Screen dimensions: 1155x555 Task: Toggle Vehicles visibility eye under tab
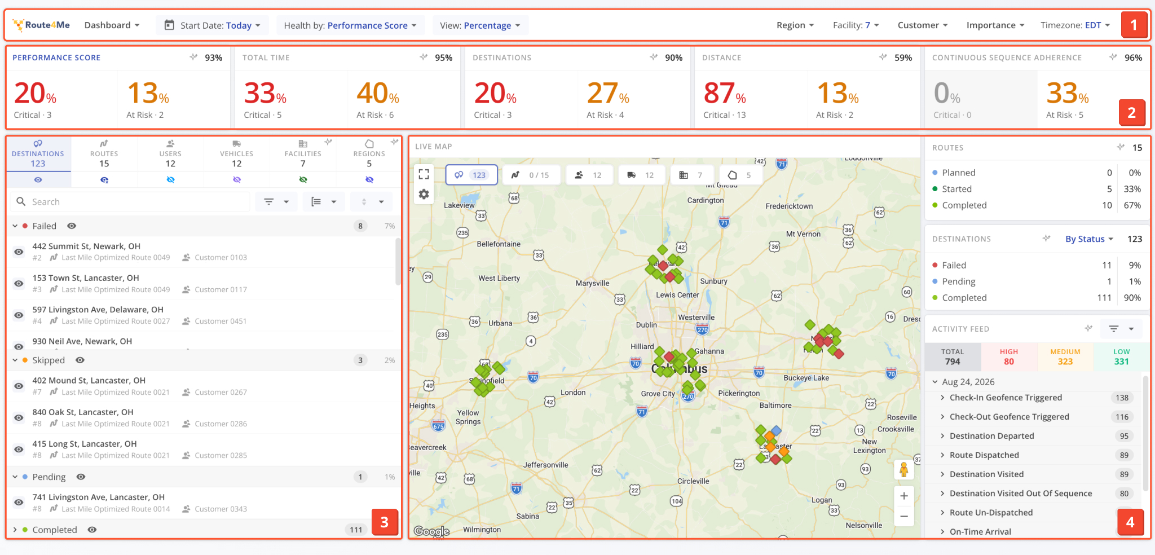click(237, 179)
